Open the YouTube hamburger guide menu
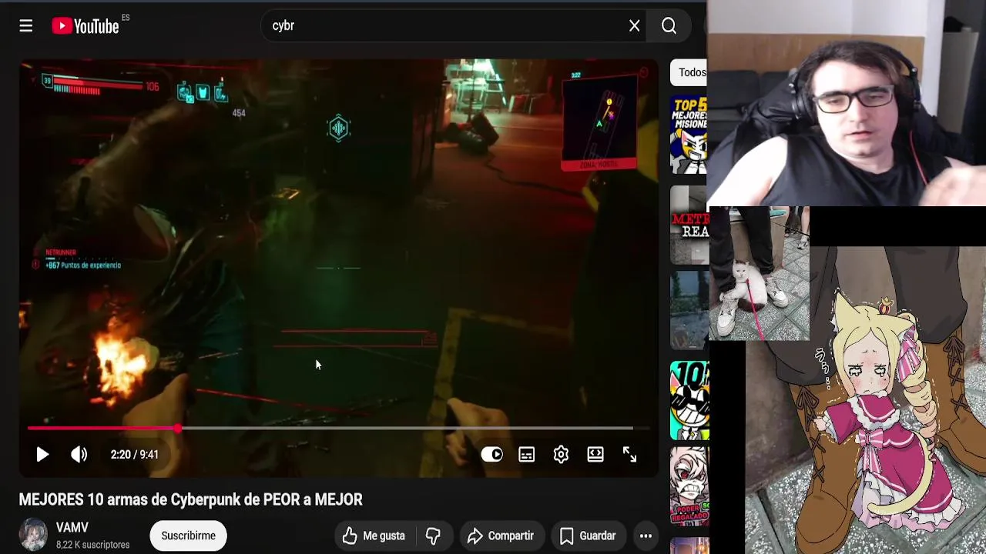This screenshot has height=554, width=986. point(25,26)
